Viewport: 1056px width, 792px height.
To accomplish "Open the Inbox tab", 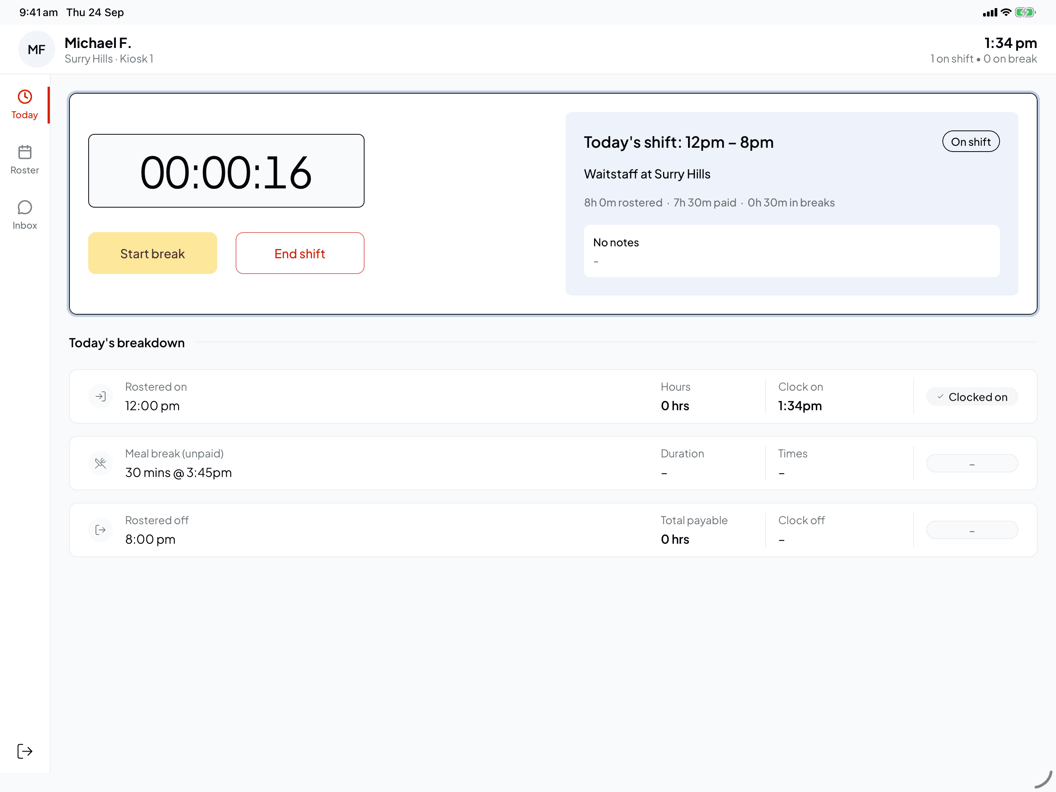I will pyautogui.click(x=24, y=215).
